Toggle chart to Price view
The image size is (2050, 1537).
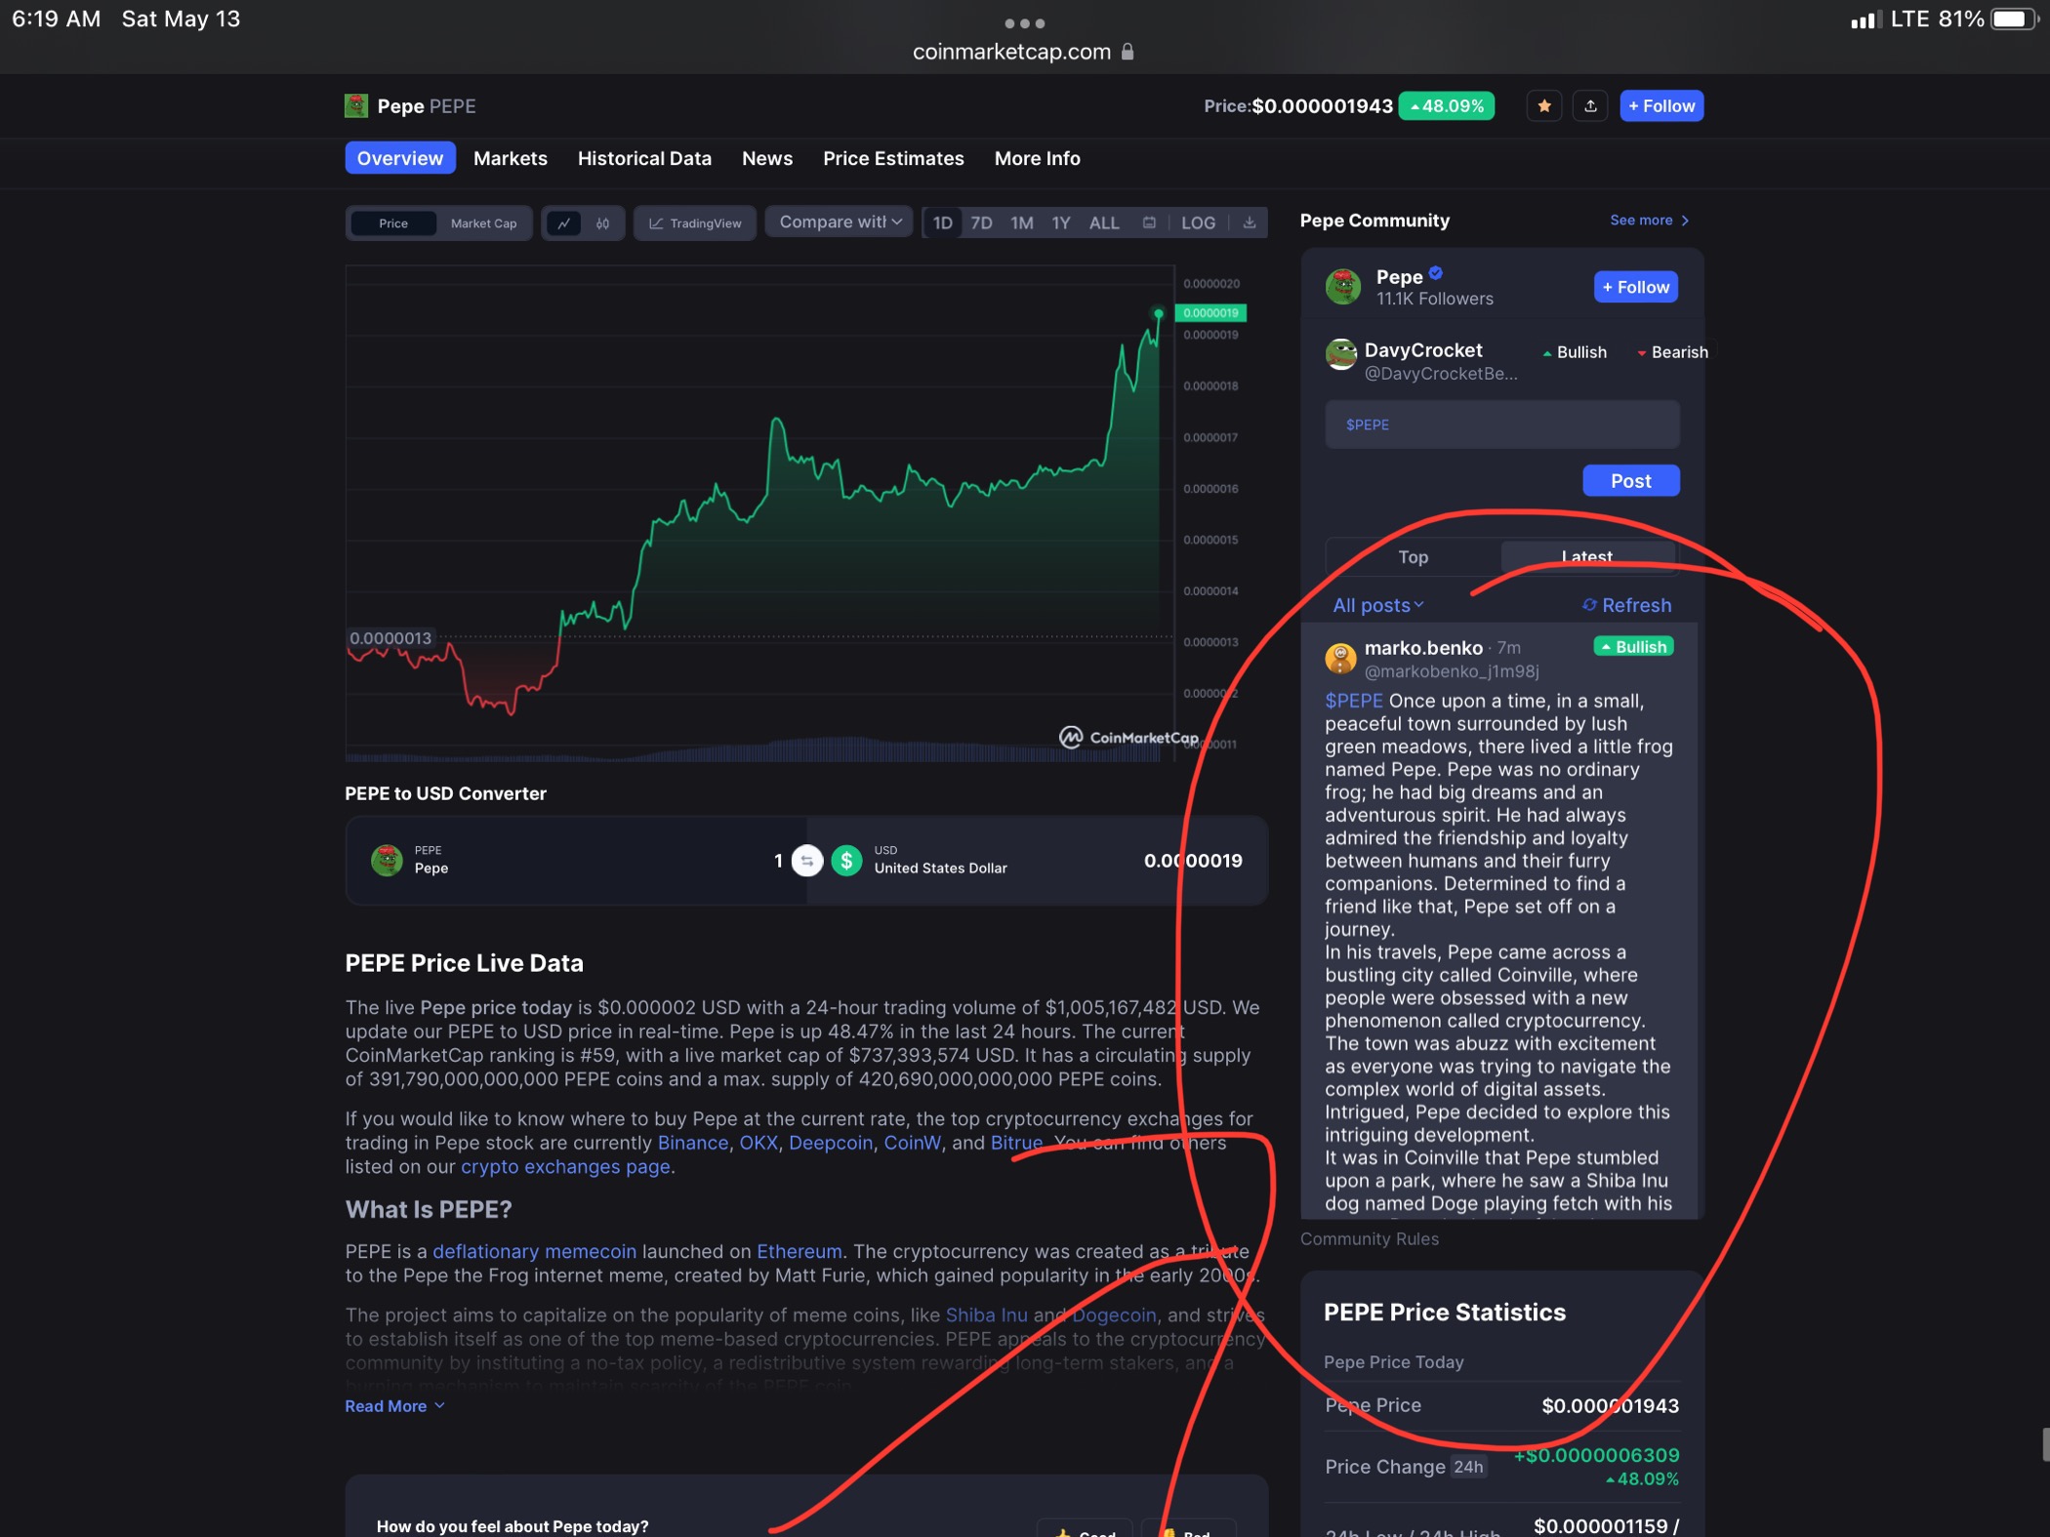[x=393, y=223]
